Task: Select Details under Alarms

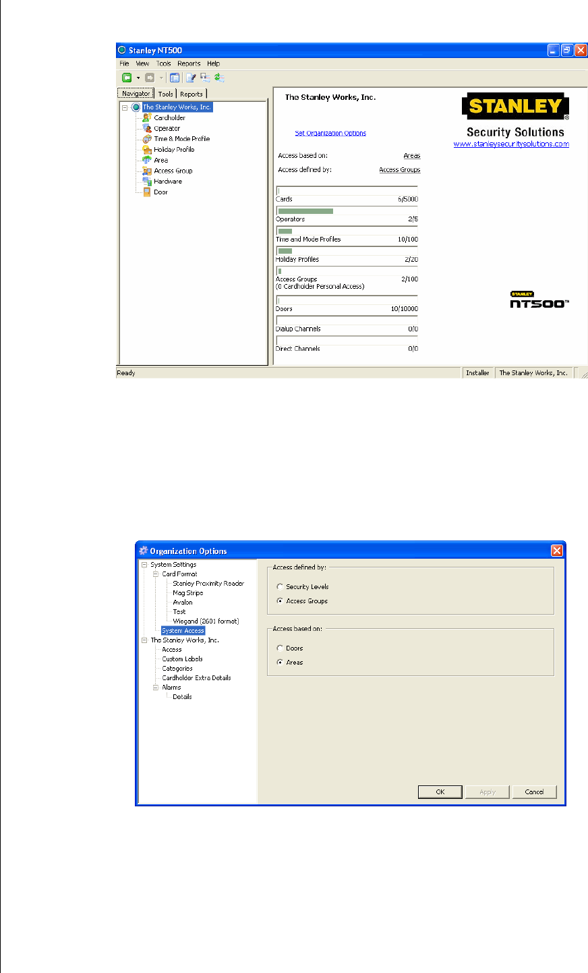Action: click(182, 697)
